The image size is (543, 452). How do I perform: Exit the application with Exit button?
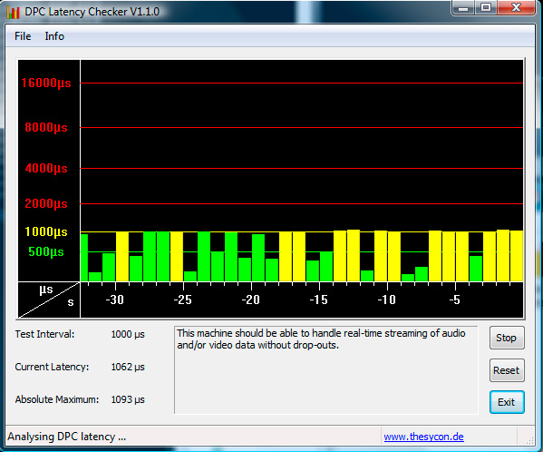(x=507, y=402)
